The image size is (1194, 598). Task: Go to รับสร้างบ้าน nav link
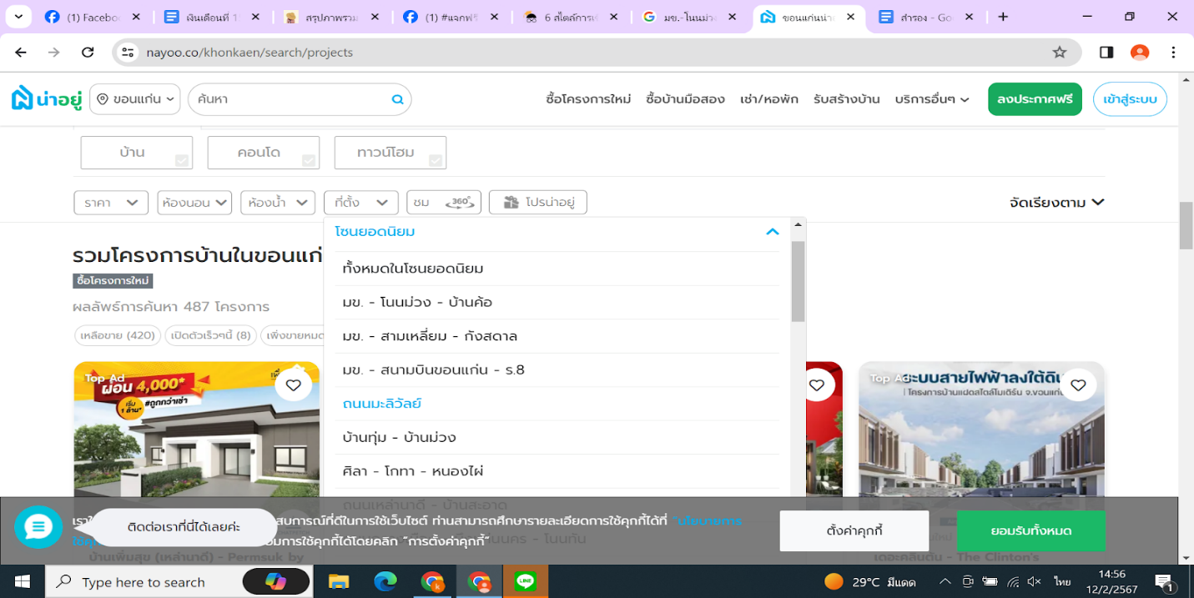coord(847,99)
